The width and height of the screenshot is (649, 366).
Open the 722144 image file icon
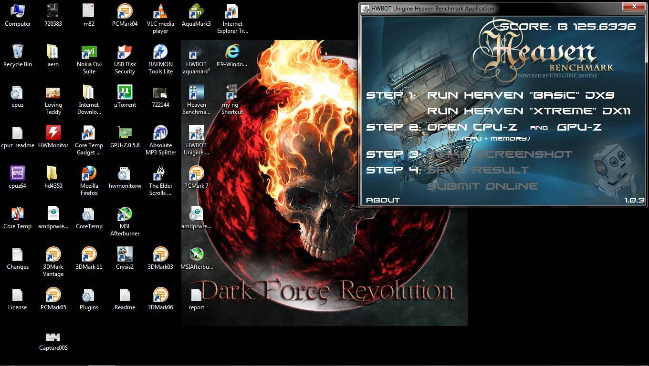(160, 97)
